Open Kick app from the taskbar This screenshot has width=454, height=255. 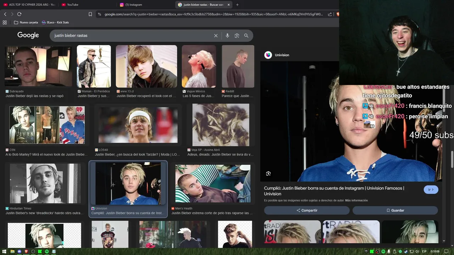(x=40, y=251)
